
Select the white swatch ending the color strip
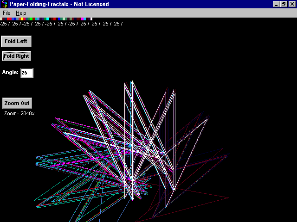pos(91,19)
